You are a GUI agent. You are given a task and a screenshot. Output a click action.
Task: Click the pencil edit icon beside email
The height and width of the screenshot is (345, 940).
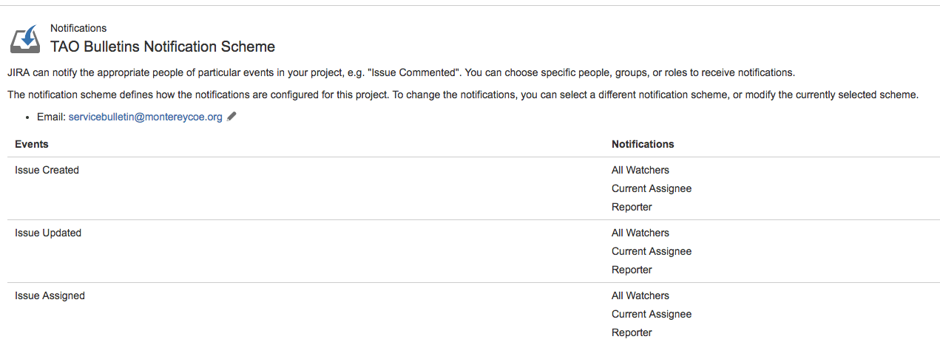click(x=231, y=117)
